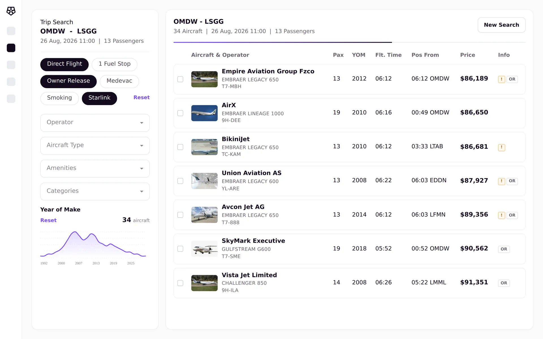This screenshot has height=339, width=543.
Task: Click the results loading progress bar
Action: pos(349,42)
